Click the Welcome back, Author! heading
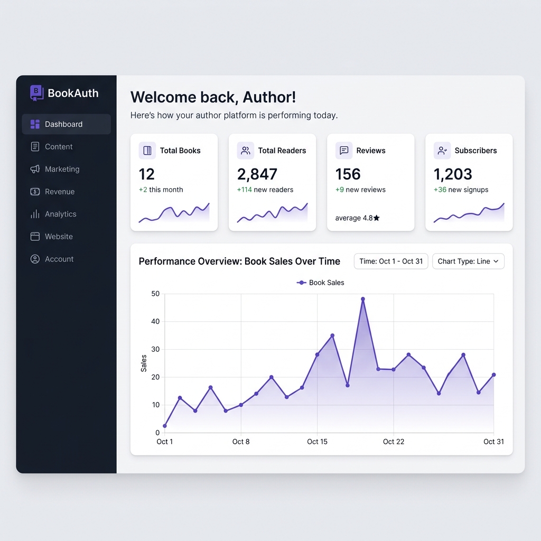Image resolution: width=541 pixels, height=541 pixels. (213, 97)
